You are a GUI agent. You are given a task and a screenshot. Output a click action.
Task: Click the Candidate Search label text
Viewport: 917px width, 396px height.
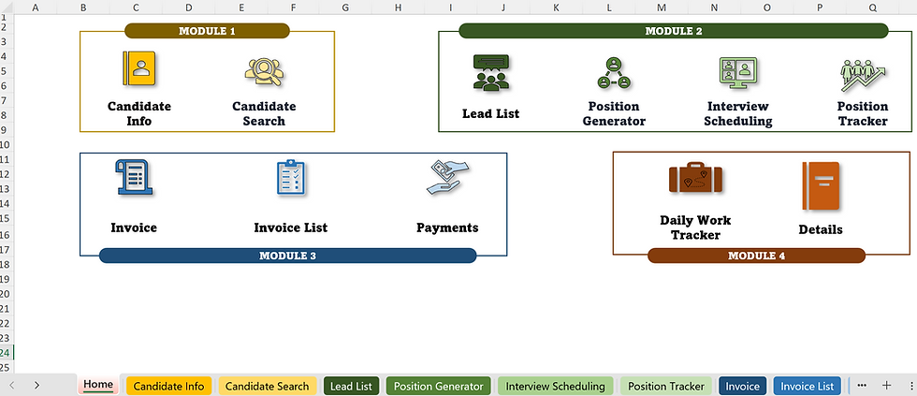[x=264, y=113]
